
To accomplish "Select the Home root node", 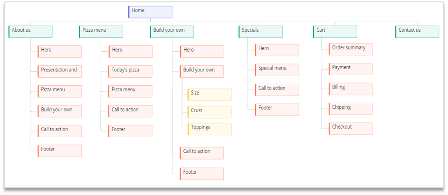I will (x=150, y=12).
